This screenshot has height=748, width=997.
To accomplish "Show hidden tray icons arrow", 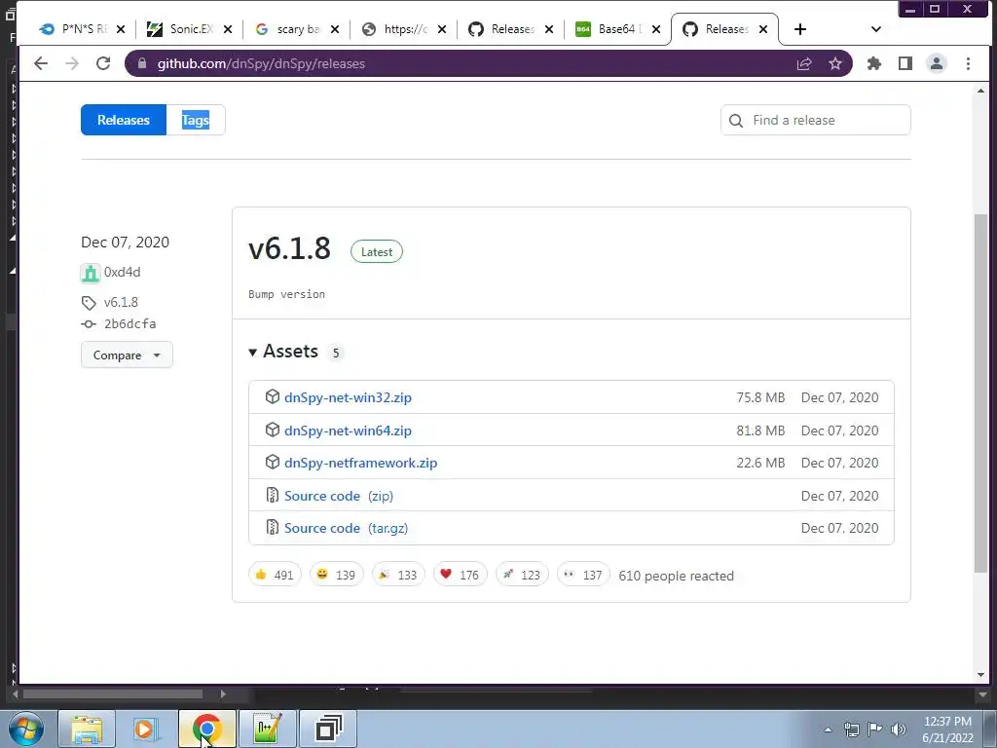I will click(x=828, y=729).
